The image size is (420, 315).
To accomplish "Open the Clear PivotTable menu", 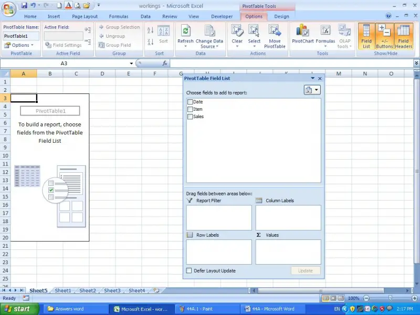I will pos(237,36).
